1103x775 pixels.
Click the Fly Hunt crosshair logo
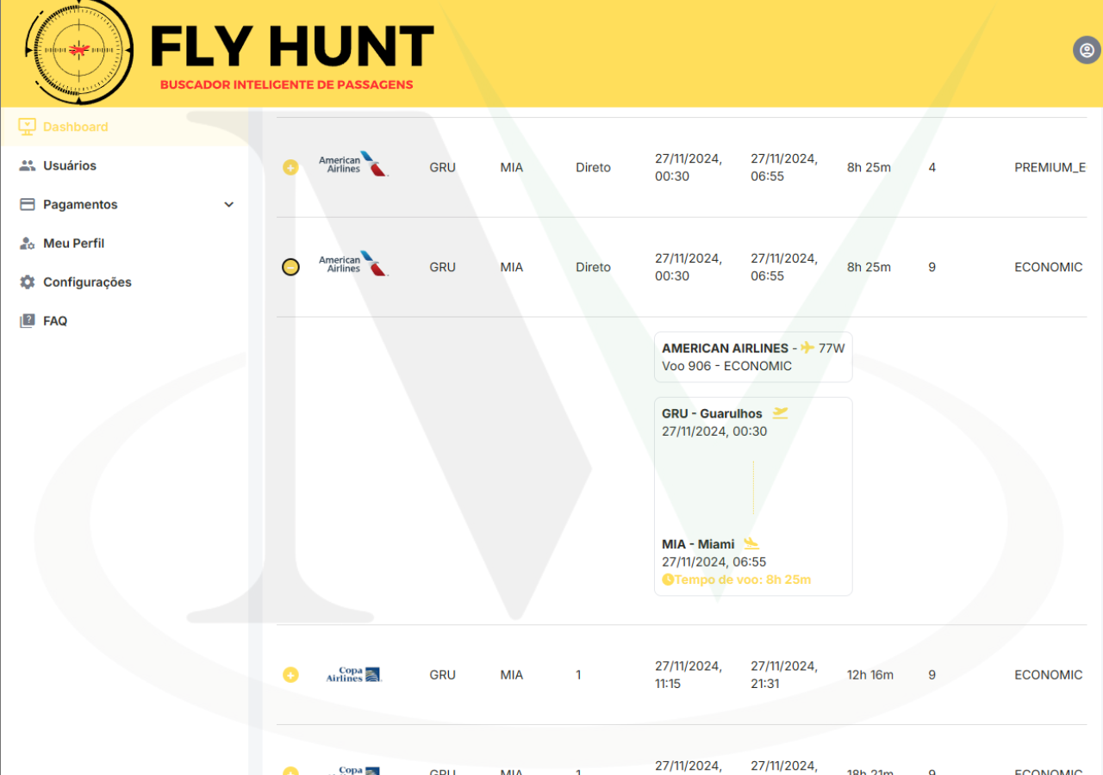[x=79, y=52]
